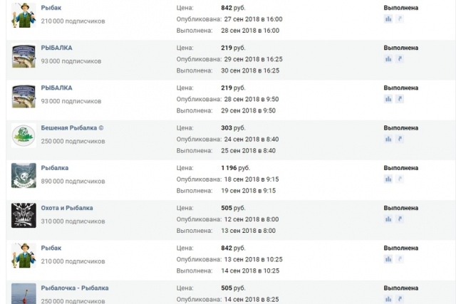Click post link arrow for Рыбалочка - Рыбалка order
456x304 pixels.
pyautogui.click(x=400, y=299)
